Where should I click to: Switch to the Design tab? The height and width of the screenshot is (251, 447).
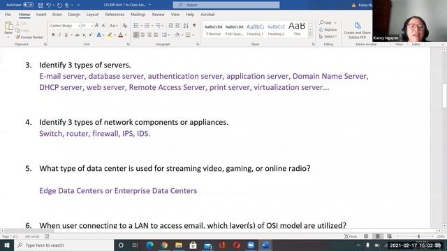74,14
